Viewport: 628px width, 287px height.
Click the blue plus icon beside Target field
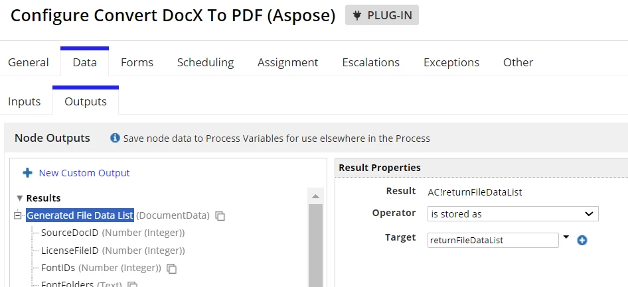tap(582, 240)
